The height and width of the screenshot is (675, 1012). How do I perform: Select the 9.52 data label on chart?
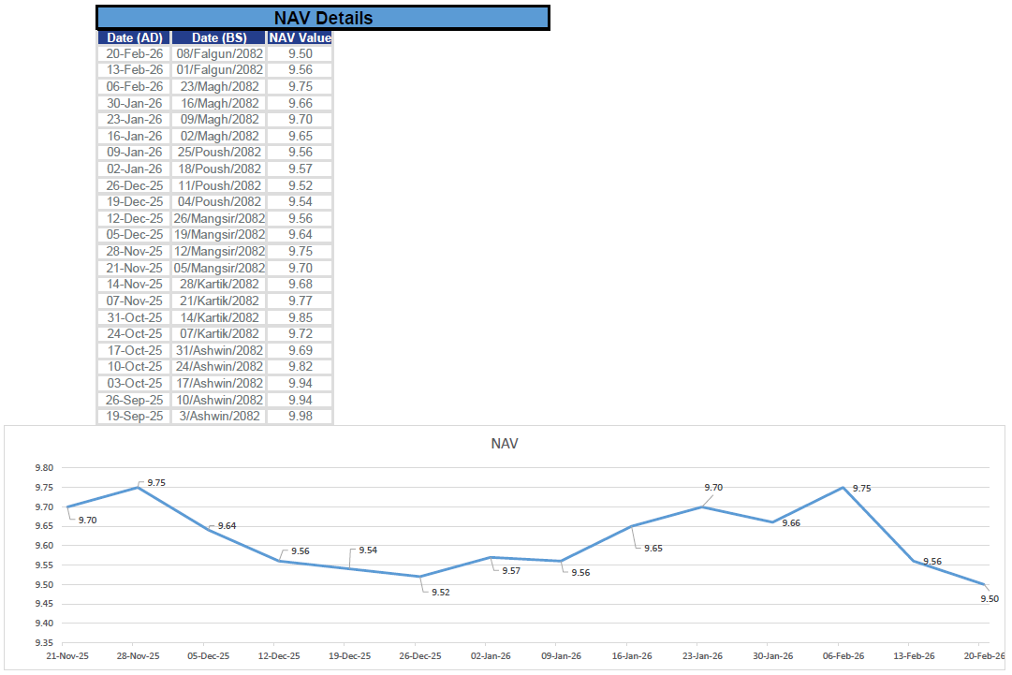[x=441, y=592]
